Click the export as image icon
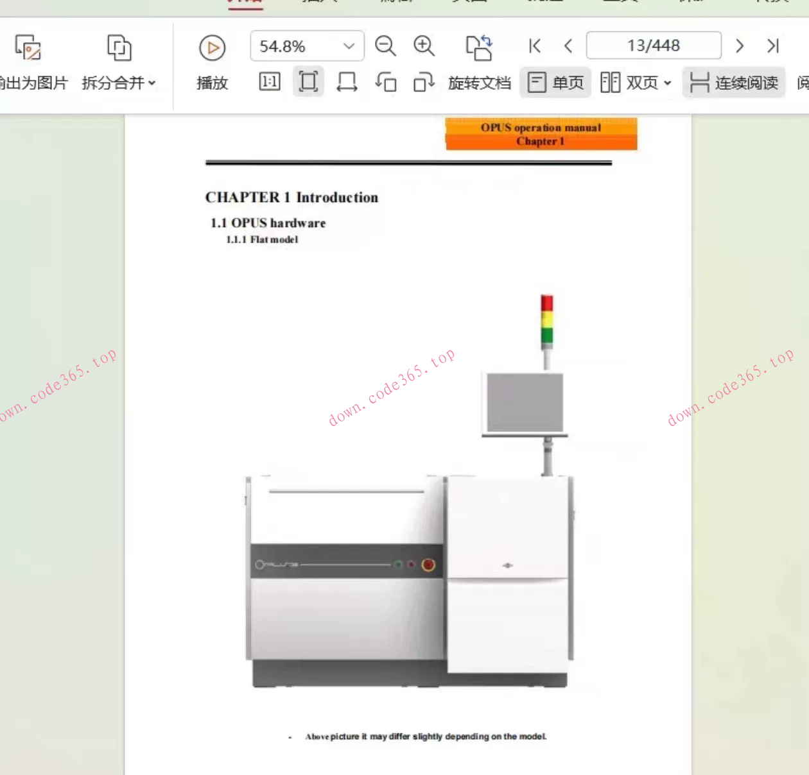 pyautogui.click(x=28, y=47)
